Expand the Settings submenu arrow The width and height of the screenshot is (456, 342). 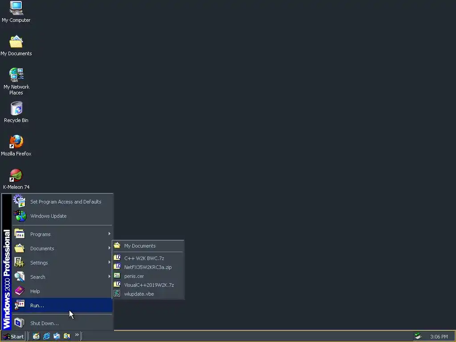110,262
